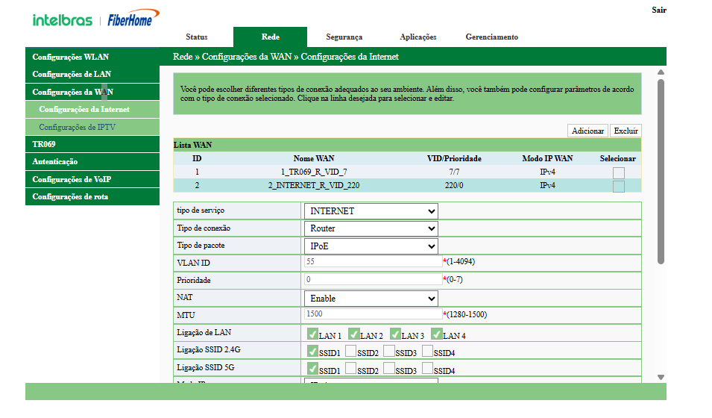Viewport: 712px width, 418px height.
Task: Toggle SSID1 in Ligação SSID 5G
Action: click(312, 369)
